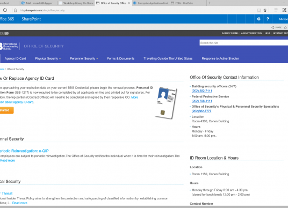Open the AGENCY FORMS link
The width and height of the screenshot is (288, 208).
(230, 33)
